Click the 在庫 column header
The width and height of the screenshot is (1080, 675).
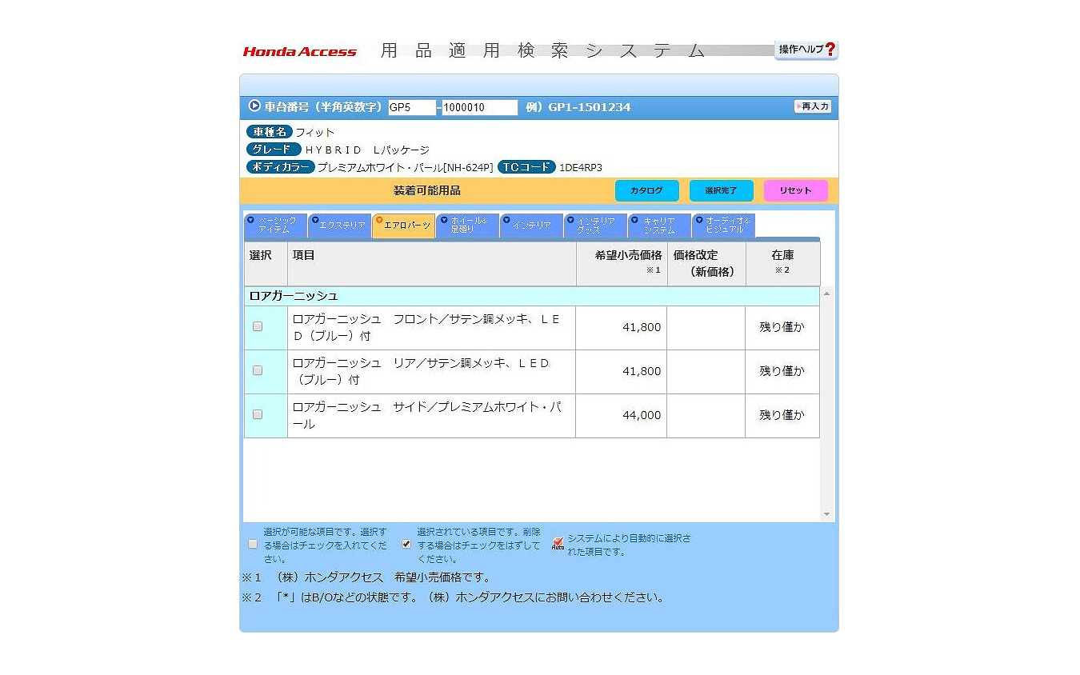pos(782,263)
